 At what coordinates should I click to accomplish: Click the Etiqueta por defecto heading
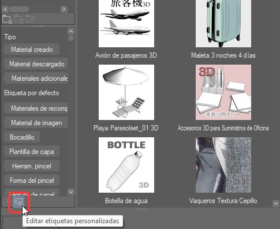[32, 93]
